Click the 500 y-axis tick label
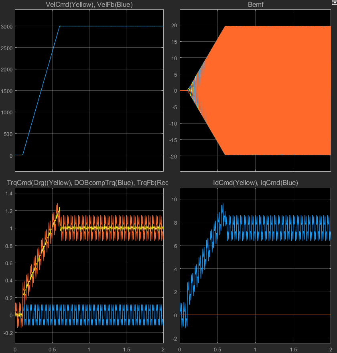This screenshot has width=337, height=353. coord(8,134)
